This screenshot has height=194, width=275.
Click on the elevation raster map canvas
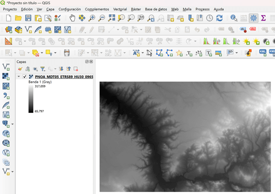(x=185, y=137)
